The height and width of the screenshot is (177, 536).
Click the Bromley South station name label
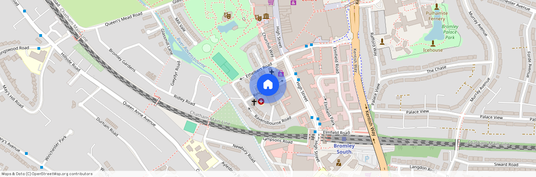pos(344,149)
